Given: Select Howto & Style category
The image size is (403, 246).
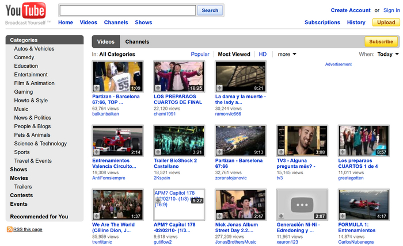Looking at the screenshot, I should click(x=31, y=101).
